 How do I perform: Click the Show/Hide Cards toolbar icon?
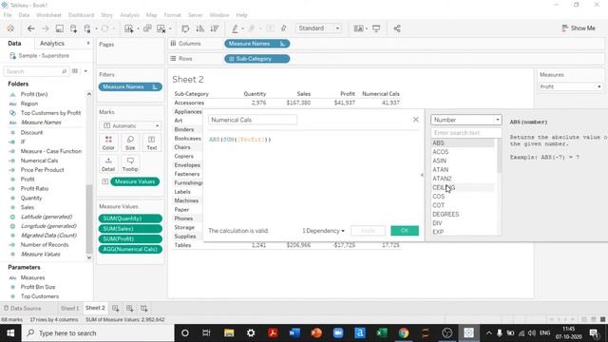coord(359,28)
